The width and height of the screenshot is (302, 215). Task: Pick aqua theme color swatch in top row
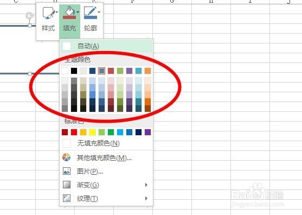[138, 71]
